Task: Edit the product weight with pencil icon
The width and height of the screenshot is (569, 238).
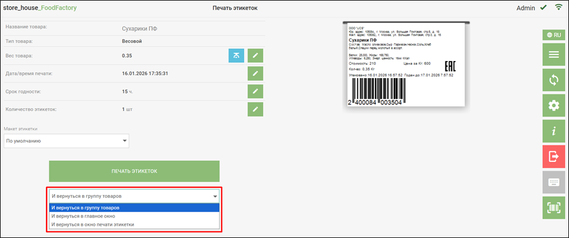Action: point(256,56)
